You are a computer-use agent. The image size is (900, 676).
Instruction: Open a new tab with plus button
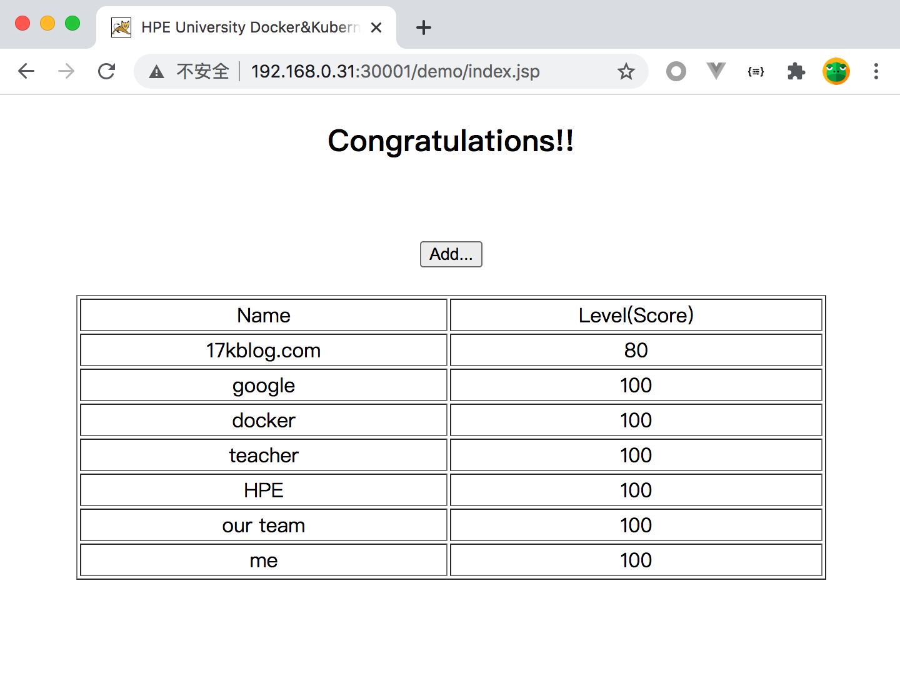tap(424, 27)
